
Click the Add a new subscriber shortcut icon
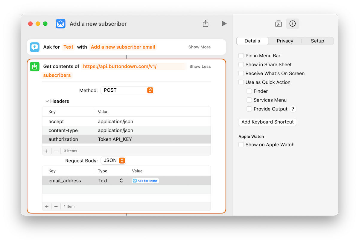pyautogui.click(x=61, y=24)
